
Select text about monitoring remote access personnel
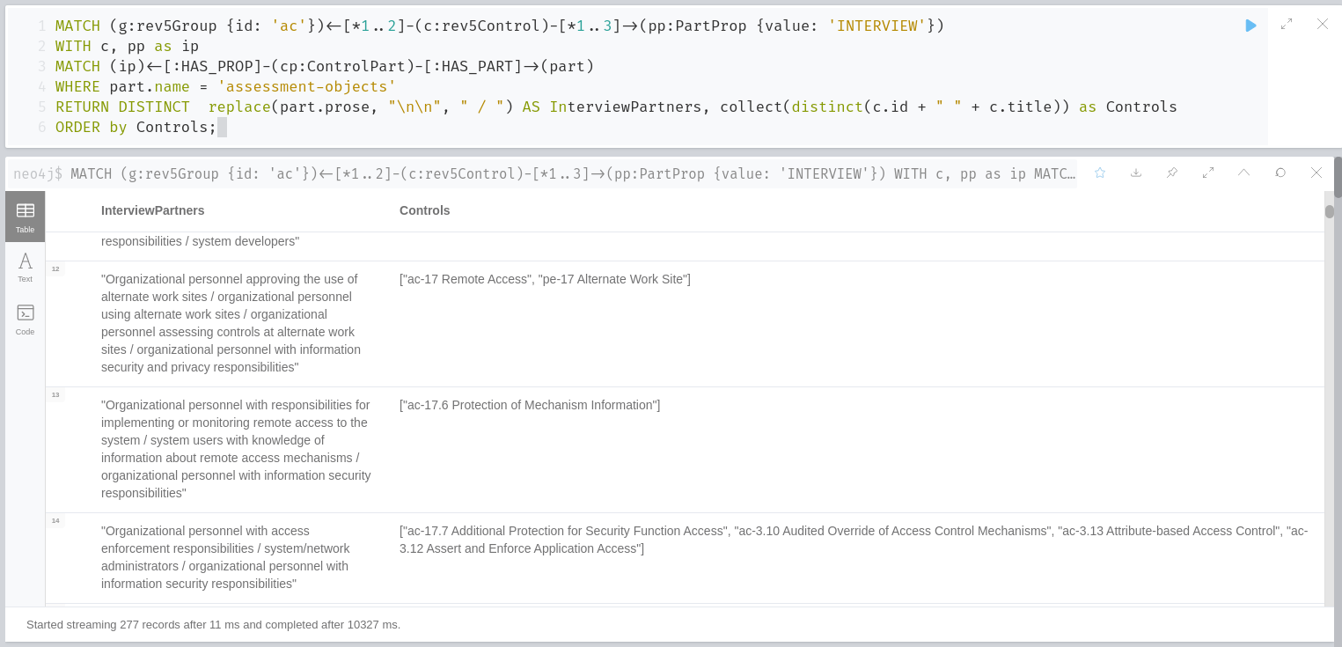[236, 449]
